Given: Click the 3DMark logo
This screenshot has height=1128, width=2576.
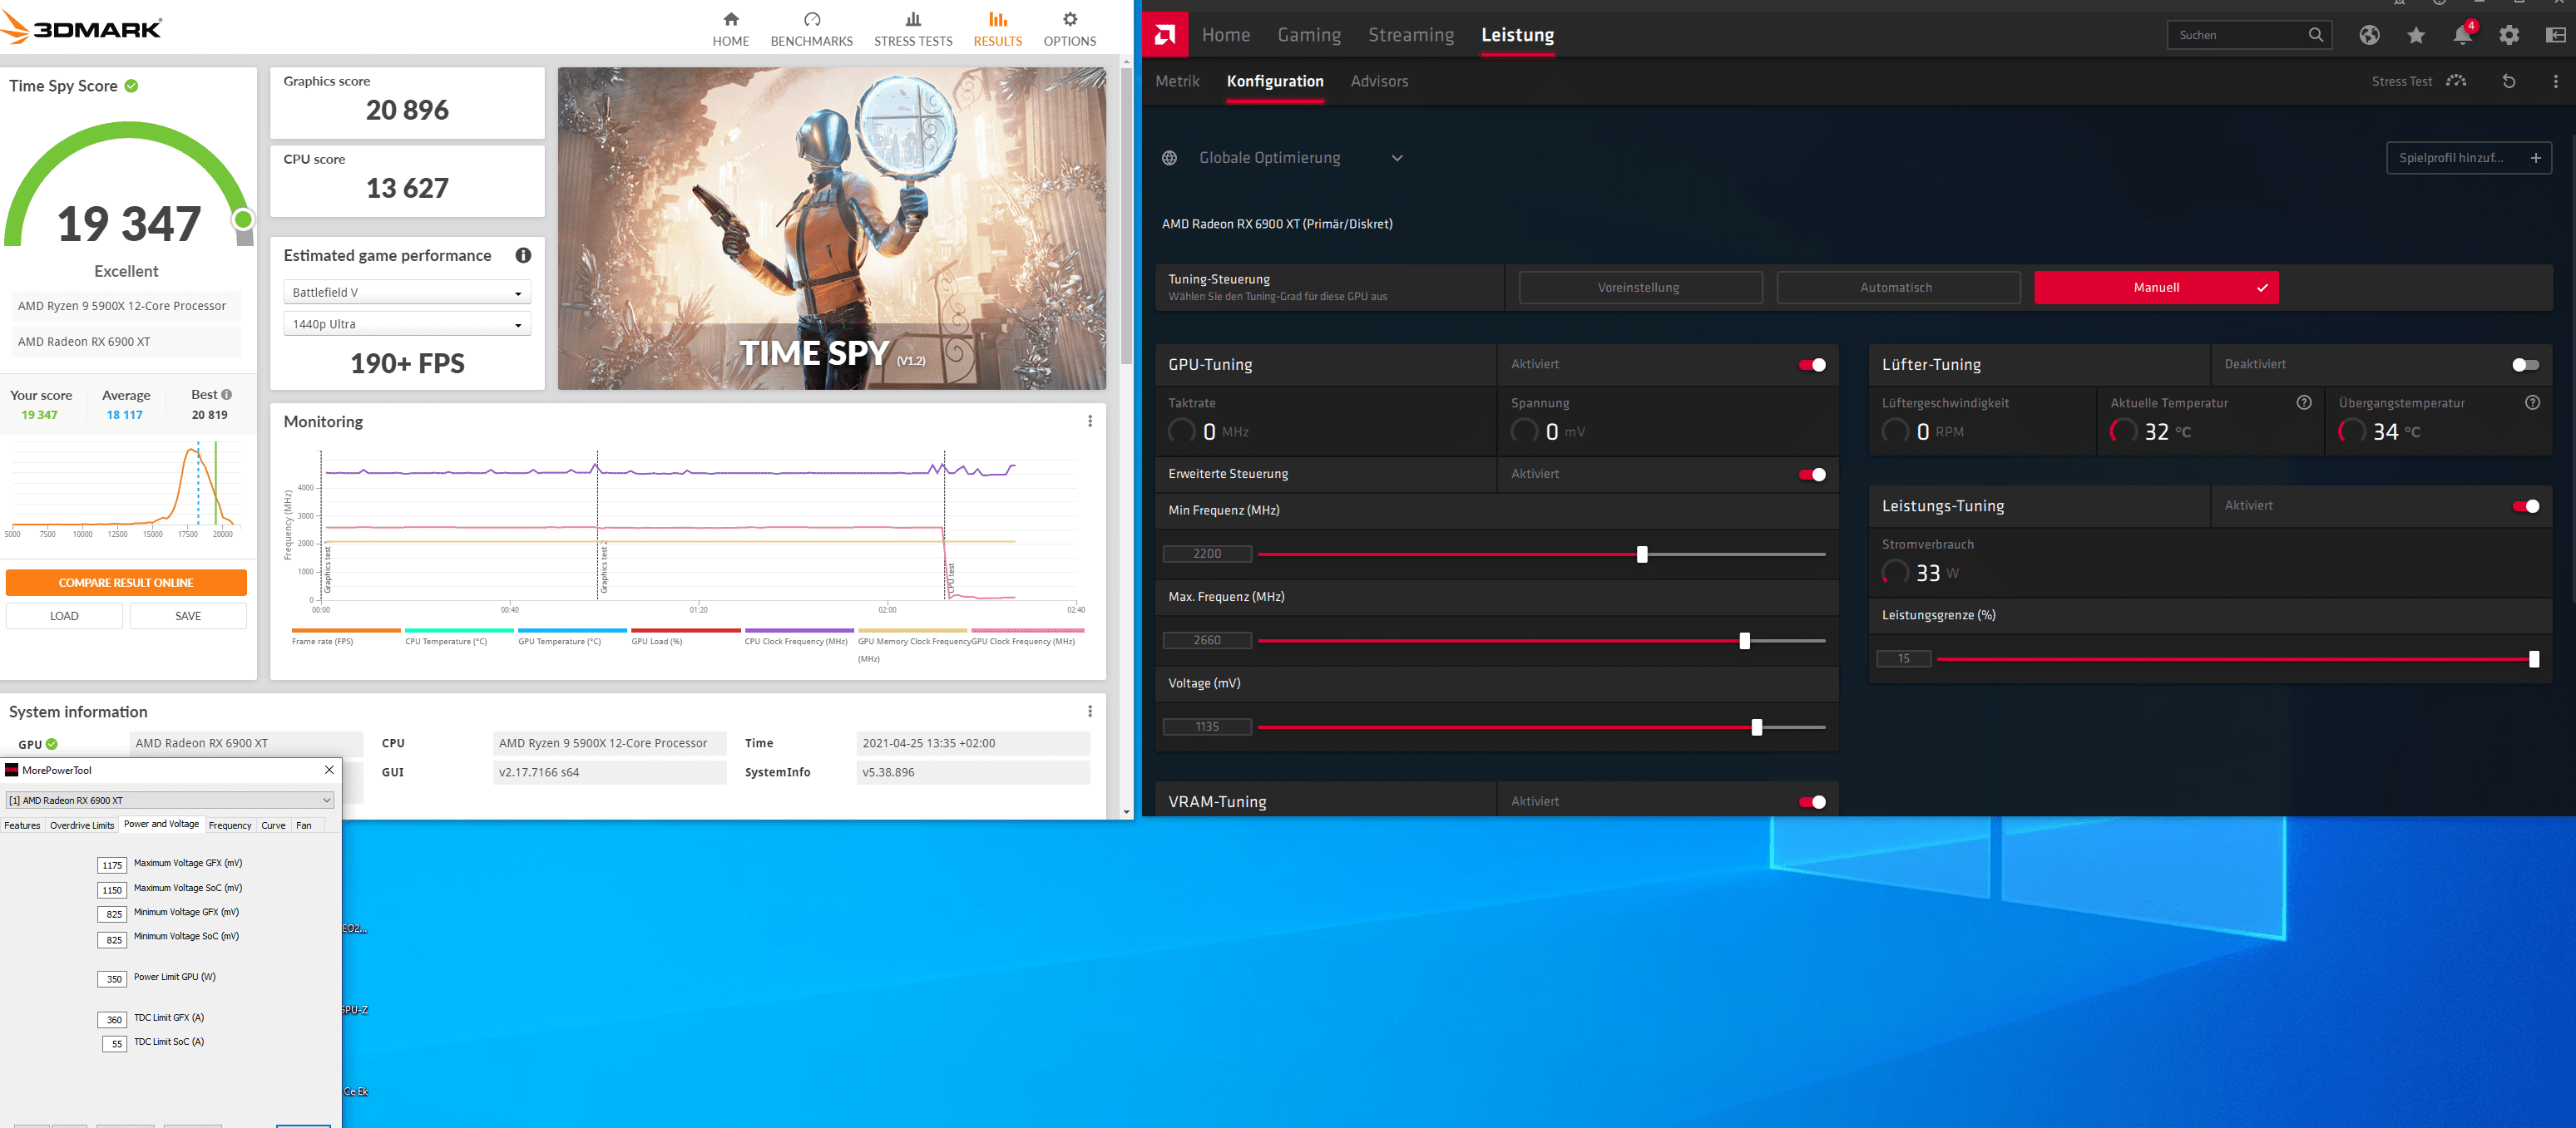Looking at the screenshot, I should [x=82, y=28].
